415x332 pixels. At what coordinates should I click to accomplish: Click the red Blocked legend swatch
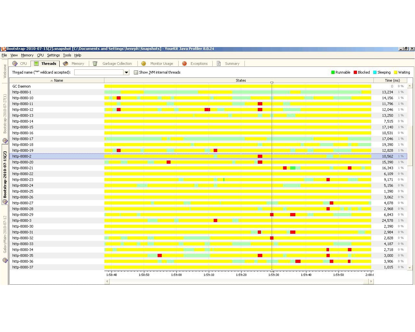[355, 72]
